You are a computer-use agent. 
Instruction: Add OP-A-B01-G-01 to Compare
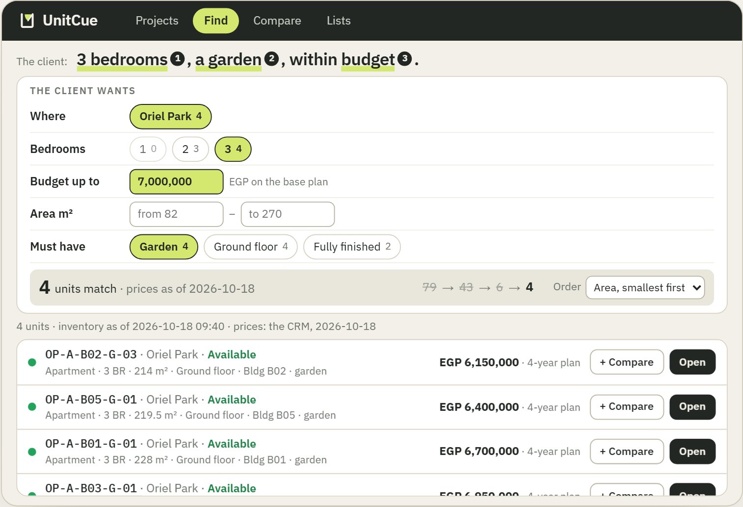[627, 452]
